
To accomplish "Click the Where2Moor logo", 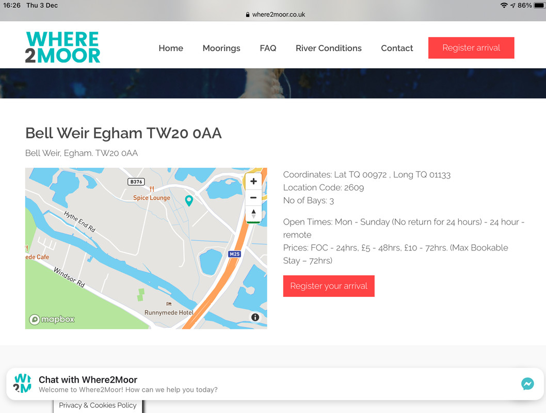I will [x=62, y=47].
